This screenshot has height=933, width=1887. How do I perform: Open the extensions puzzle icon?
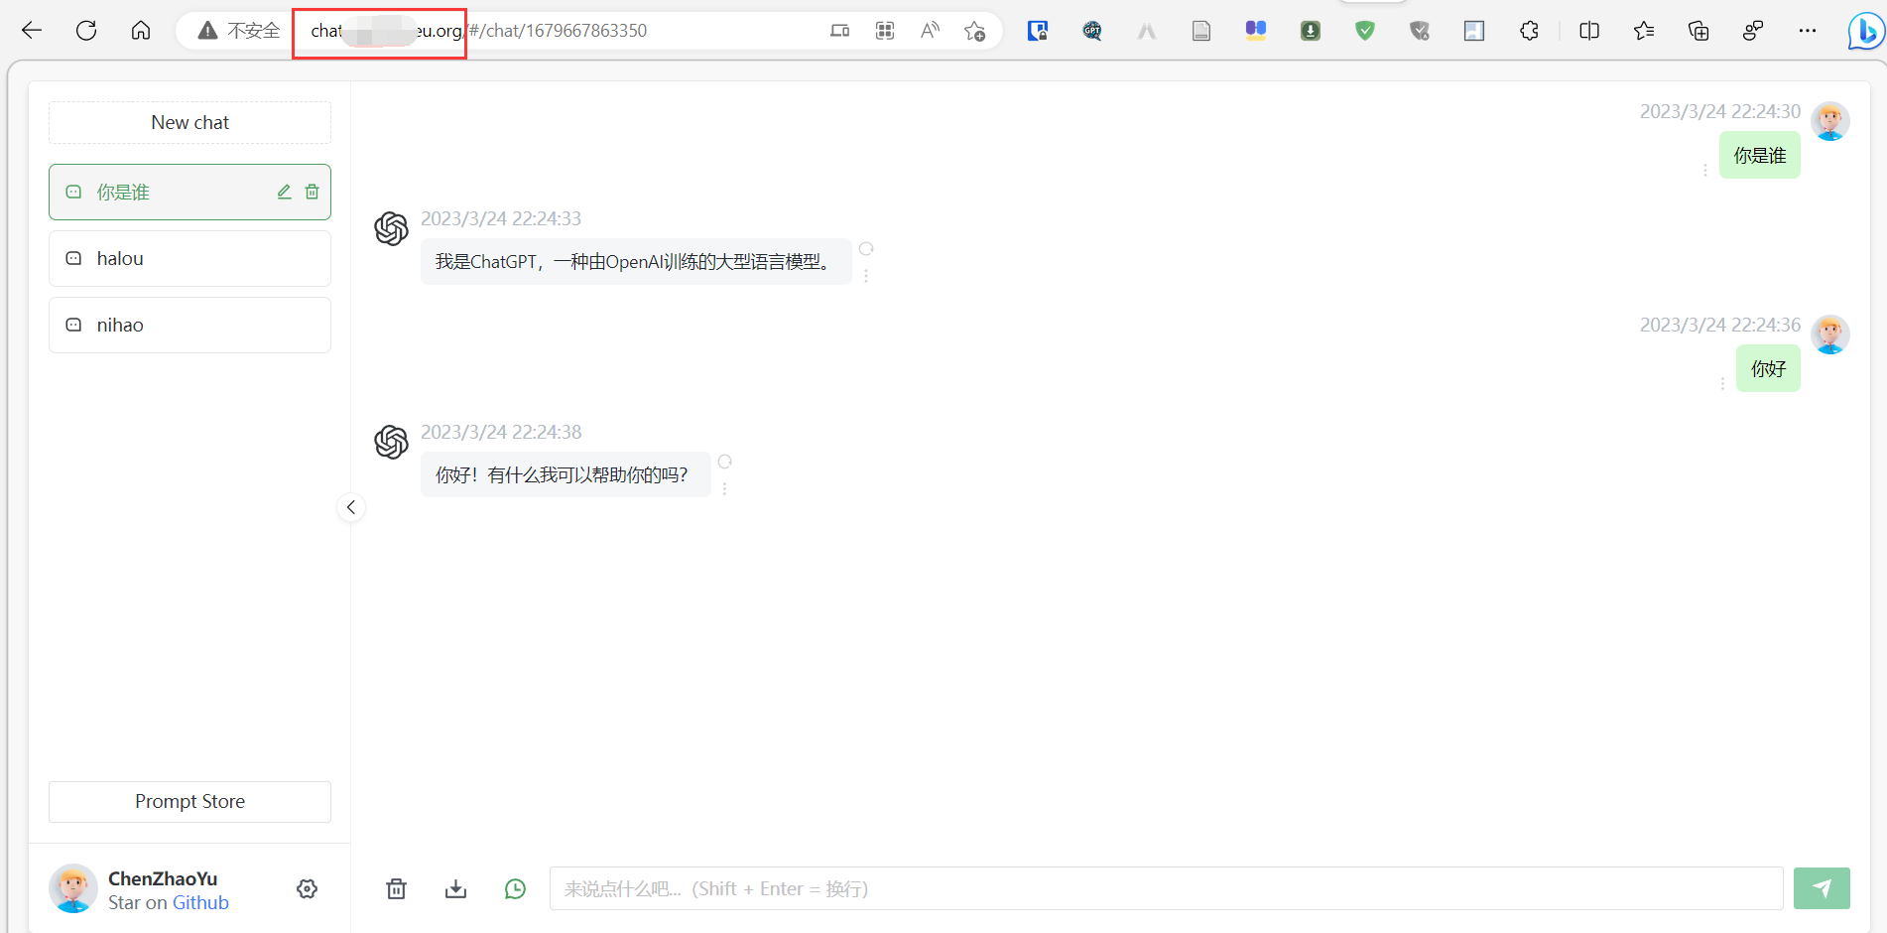(x=1529, y=31)
